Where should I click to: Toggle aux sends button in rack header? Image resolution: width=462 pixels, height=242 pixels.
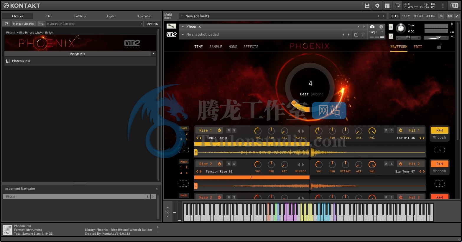pyautogui.click(x=449, y=16)
